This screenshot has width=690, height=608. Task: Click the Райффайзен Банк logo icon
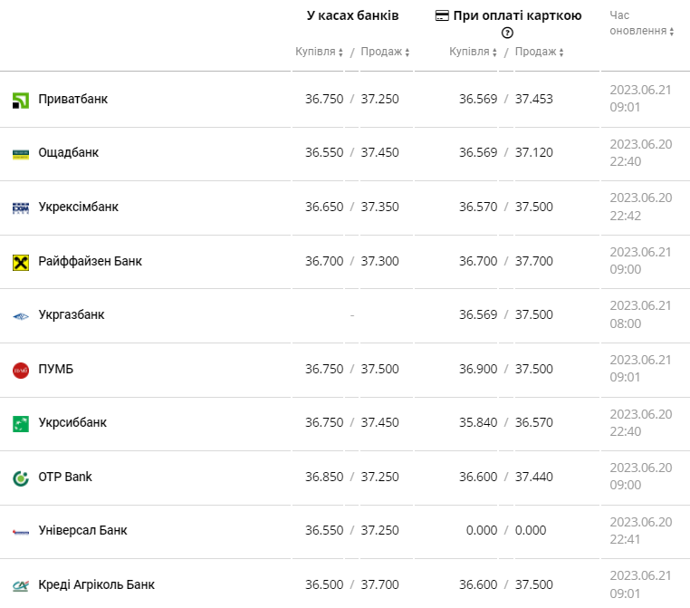pyautogui.click(x=21, y=263)
